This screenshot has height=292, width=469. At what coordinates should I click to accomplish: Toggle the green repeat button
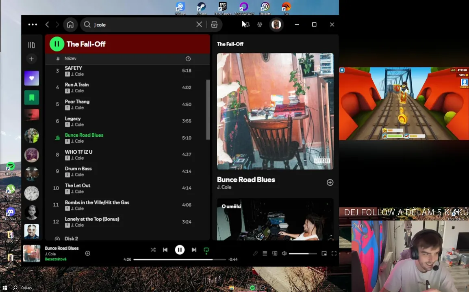(x=206, y=250)
